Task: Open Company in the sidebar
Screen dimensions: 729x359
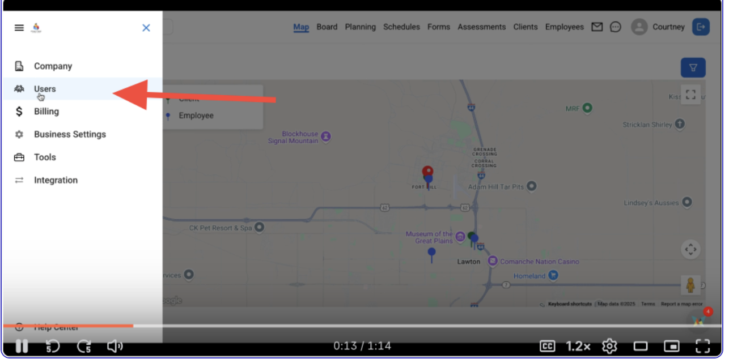Action: [53, 66]
